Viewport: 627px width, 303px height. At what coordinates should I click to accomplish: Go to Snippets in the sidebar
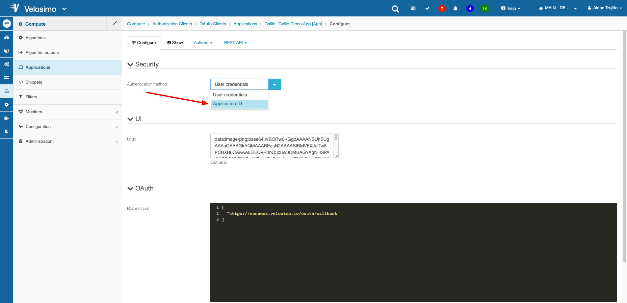[67, 82]
